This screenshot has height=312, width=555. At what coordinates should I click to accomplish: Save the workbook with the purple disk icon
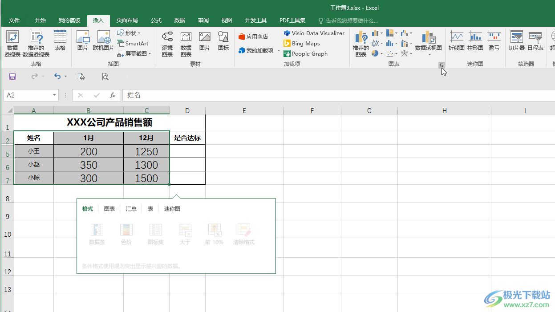click(12, 77)
